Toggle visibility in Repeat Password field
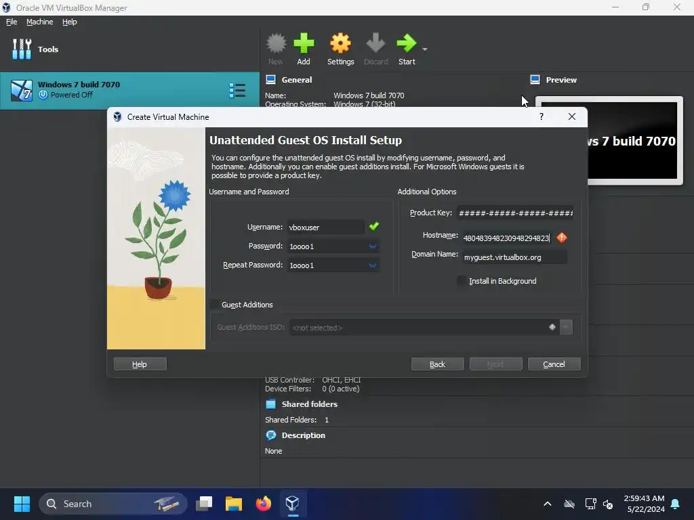The image size is (694, 520). [373, 265]
